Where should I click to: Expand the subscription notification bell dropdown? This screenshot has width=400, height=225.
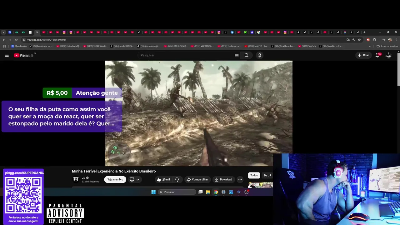coord(134,179)
